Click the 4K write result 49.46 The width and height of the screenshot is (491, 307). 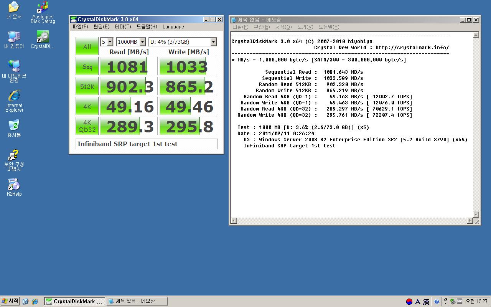coord(188,106)
